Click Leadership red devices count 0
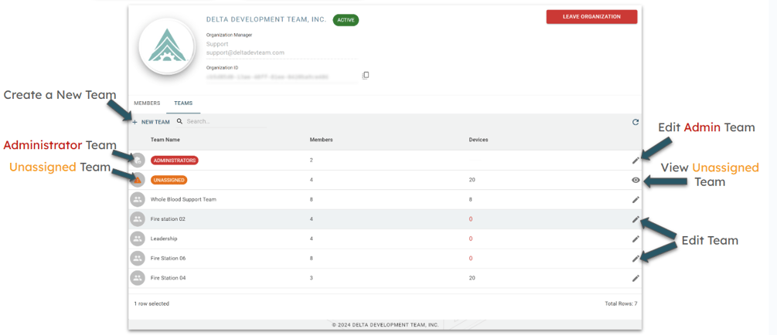777x335 pixels. pyautogui.click(x=471, y=239)
